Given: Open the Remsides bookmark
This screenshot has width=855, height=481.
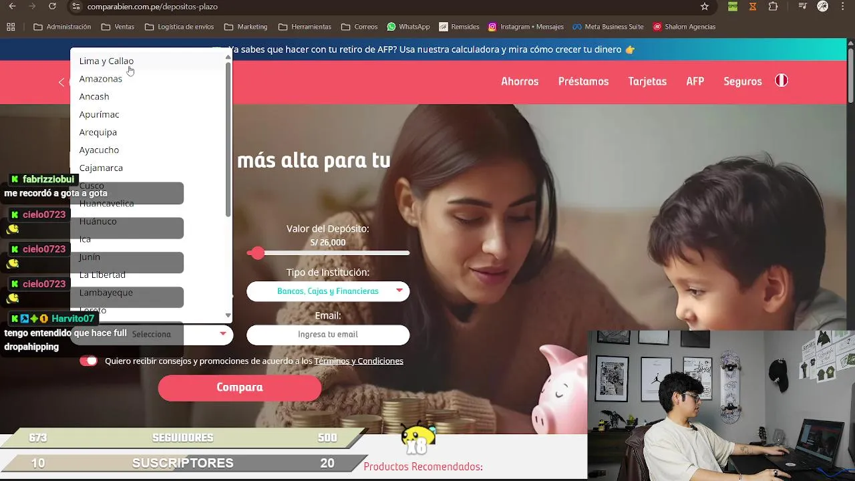Looking at the screenshot, I should point(459,27).
